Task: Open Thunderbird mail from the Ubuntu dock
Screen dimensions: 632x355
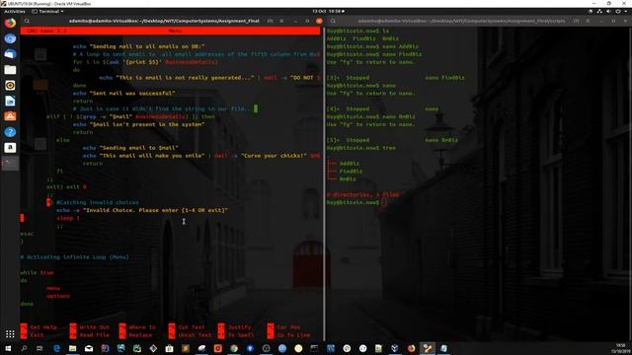Action: coord(10,54)
